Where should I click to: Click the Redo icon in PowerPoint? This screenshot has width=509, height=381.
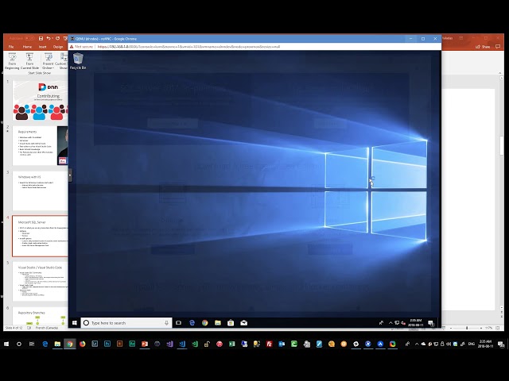point(58,38)
